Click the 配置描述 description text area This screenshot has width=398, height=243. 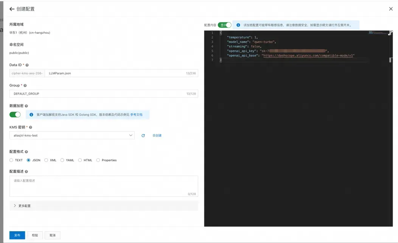pos(104,186)
